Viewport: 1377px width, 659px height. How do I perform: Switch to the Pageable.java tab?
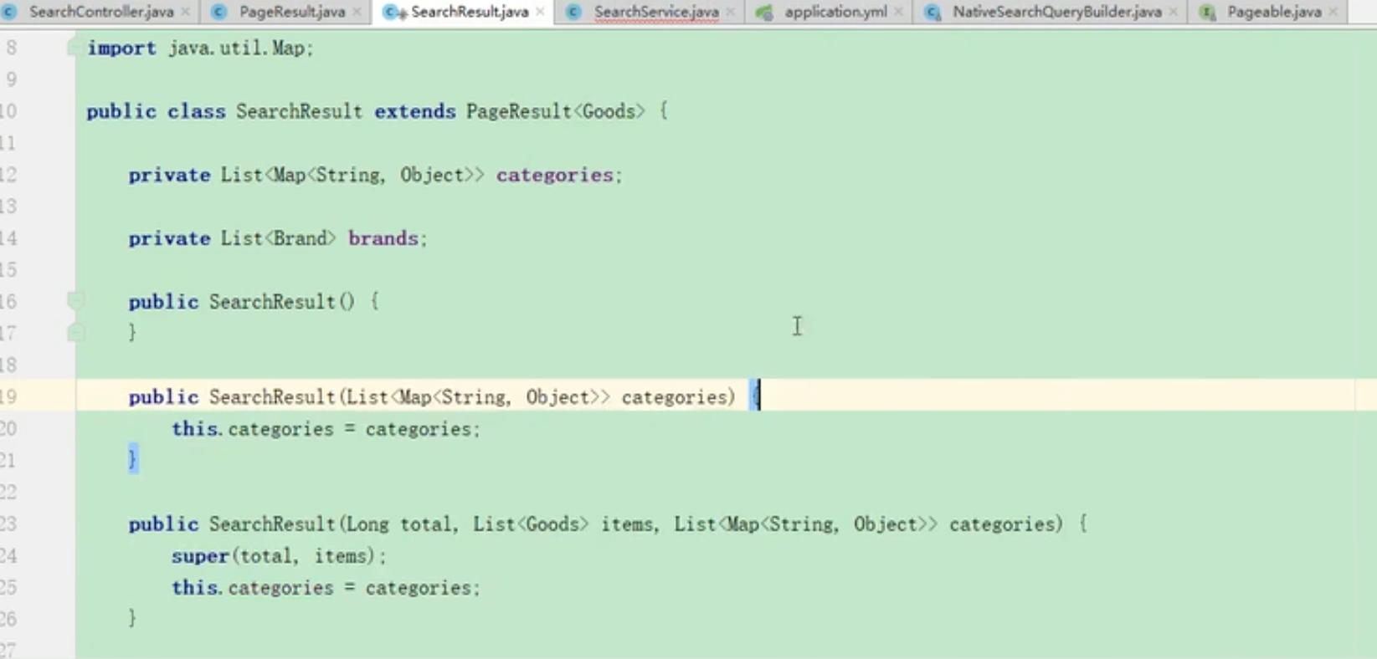(x=1274, y=12)
